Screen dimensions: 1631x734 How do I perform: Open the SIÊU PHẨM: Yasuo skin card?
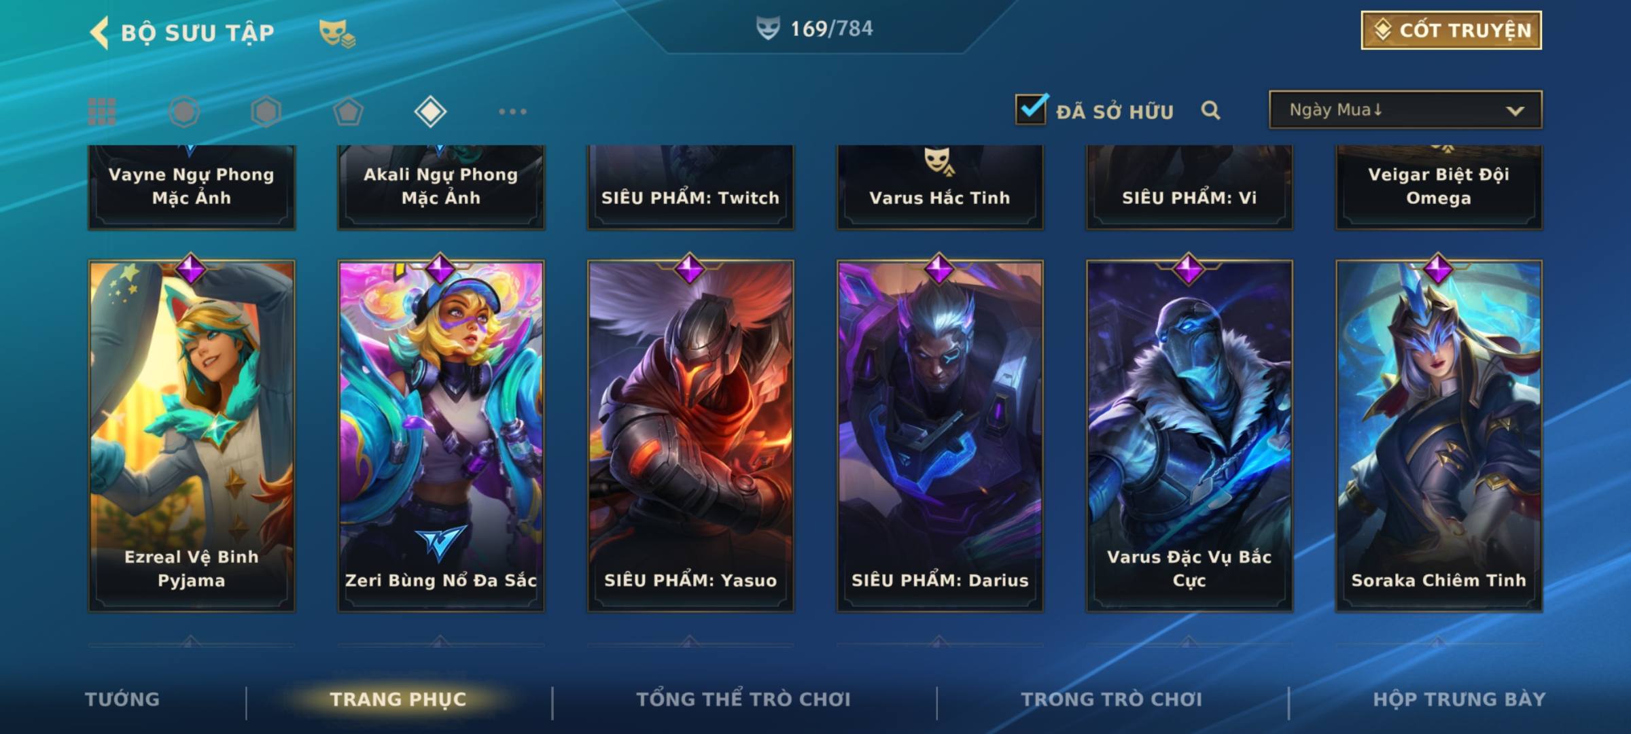pyautogui.click(x=690, y=435)
